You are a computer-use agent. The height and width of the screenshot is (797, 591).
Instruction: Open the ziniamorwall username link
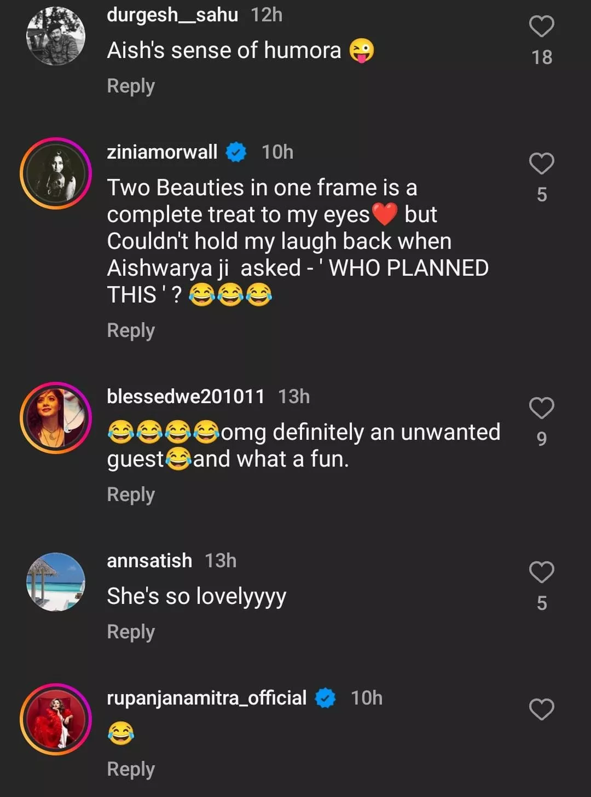(x=162, y=152)
